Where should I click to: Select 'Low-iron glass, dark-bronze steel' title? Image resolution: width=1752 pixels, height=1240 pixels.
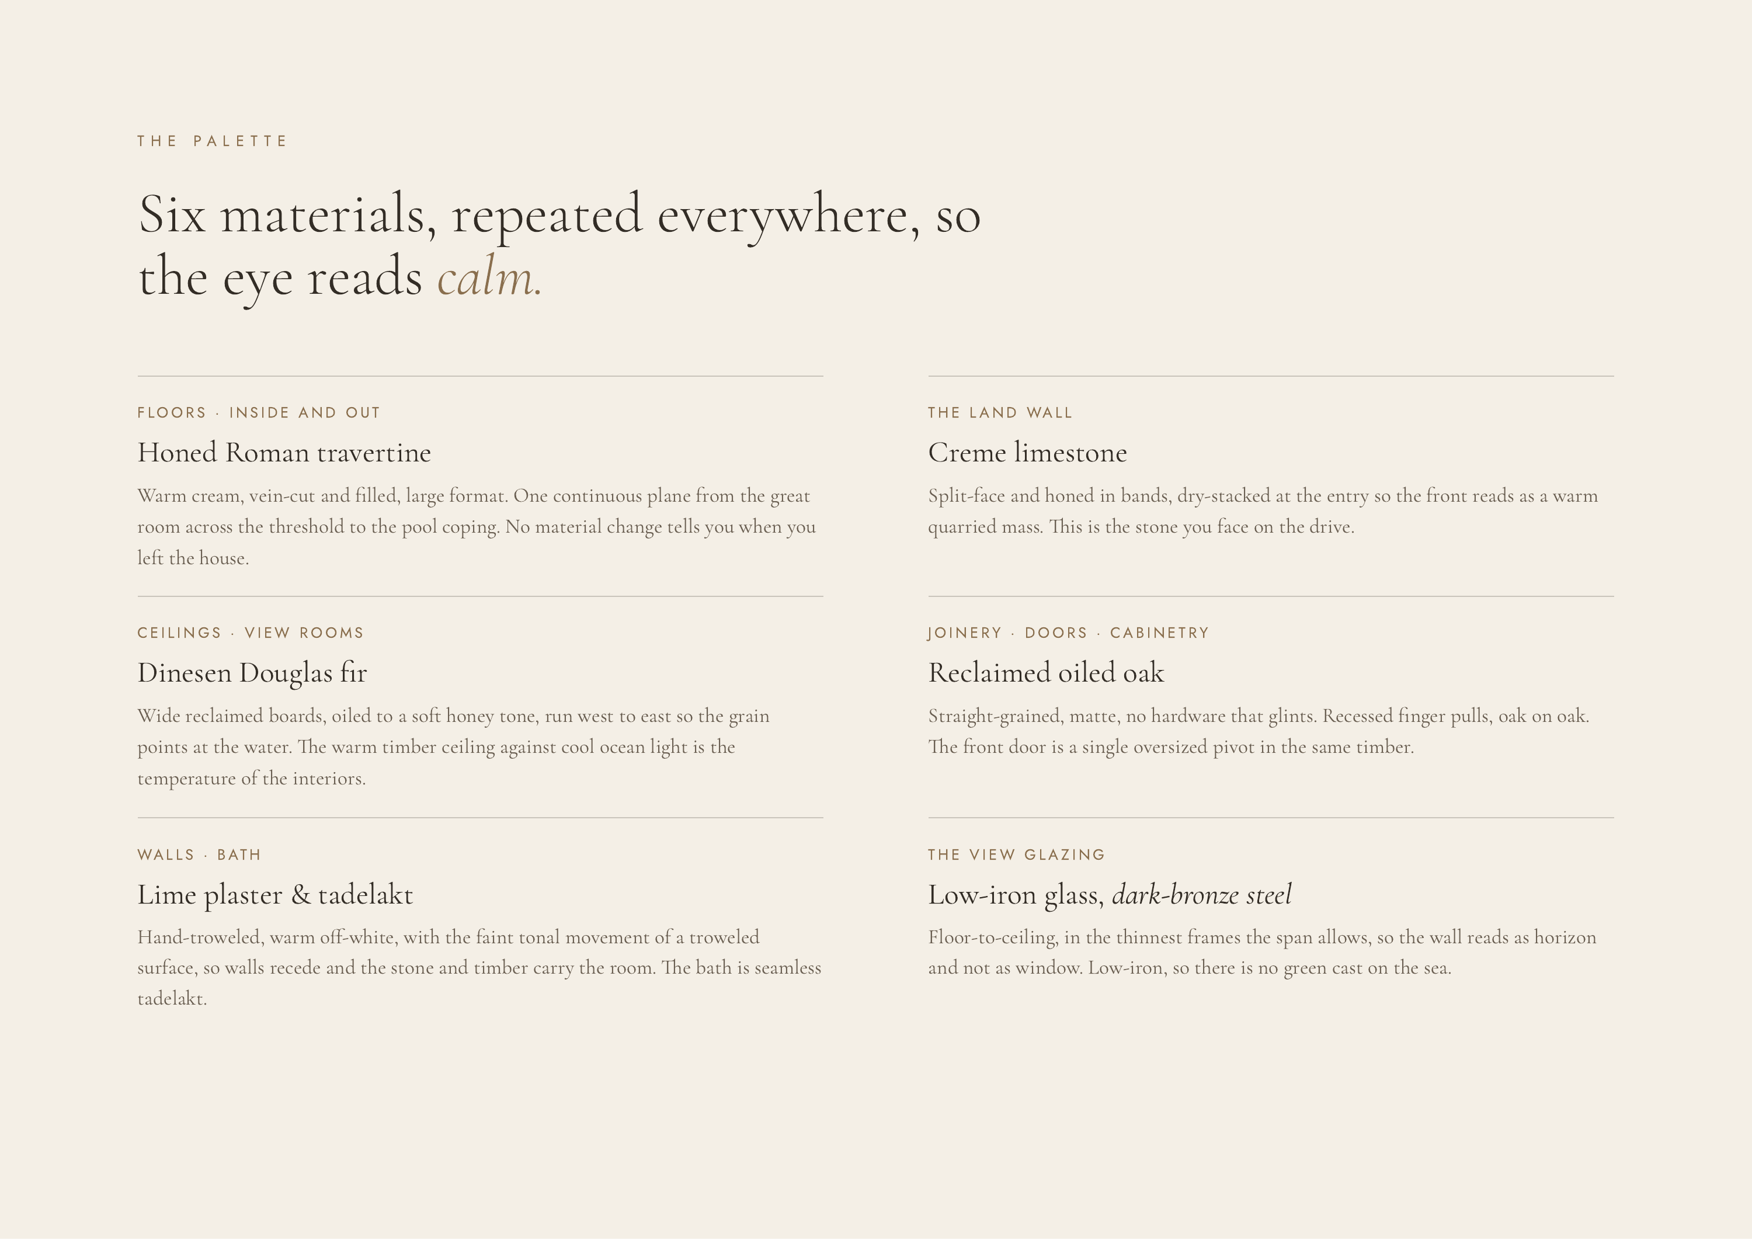coord(1109,895)
